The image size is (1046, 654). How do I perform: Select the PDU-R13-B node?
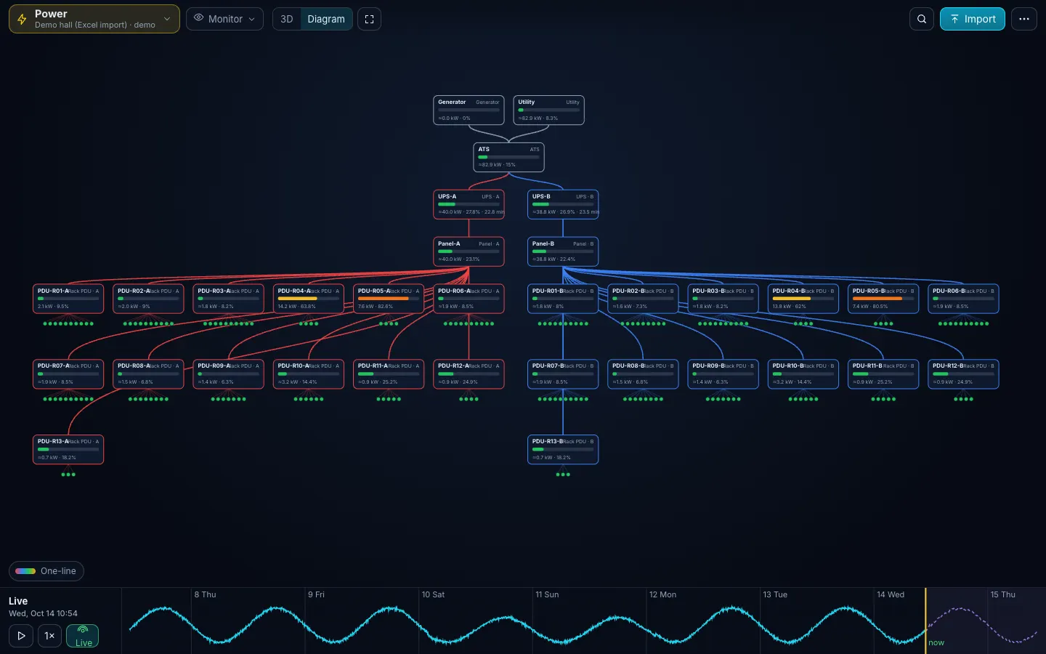[x=563, y=449]
